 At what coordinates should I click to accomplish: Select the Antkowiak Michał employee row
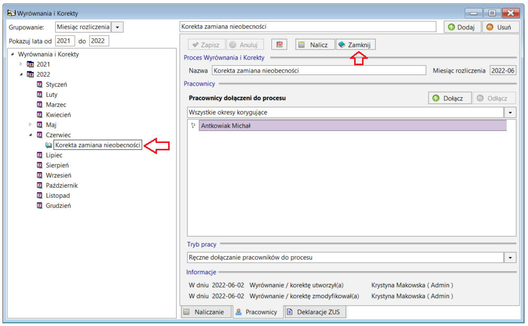353,126
